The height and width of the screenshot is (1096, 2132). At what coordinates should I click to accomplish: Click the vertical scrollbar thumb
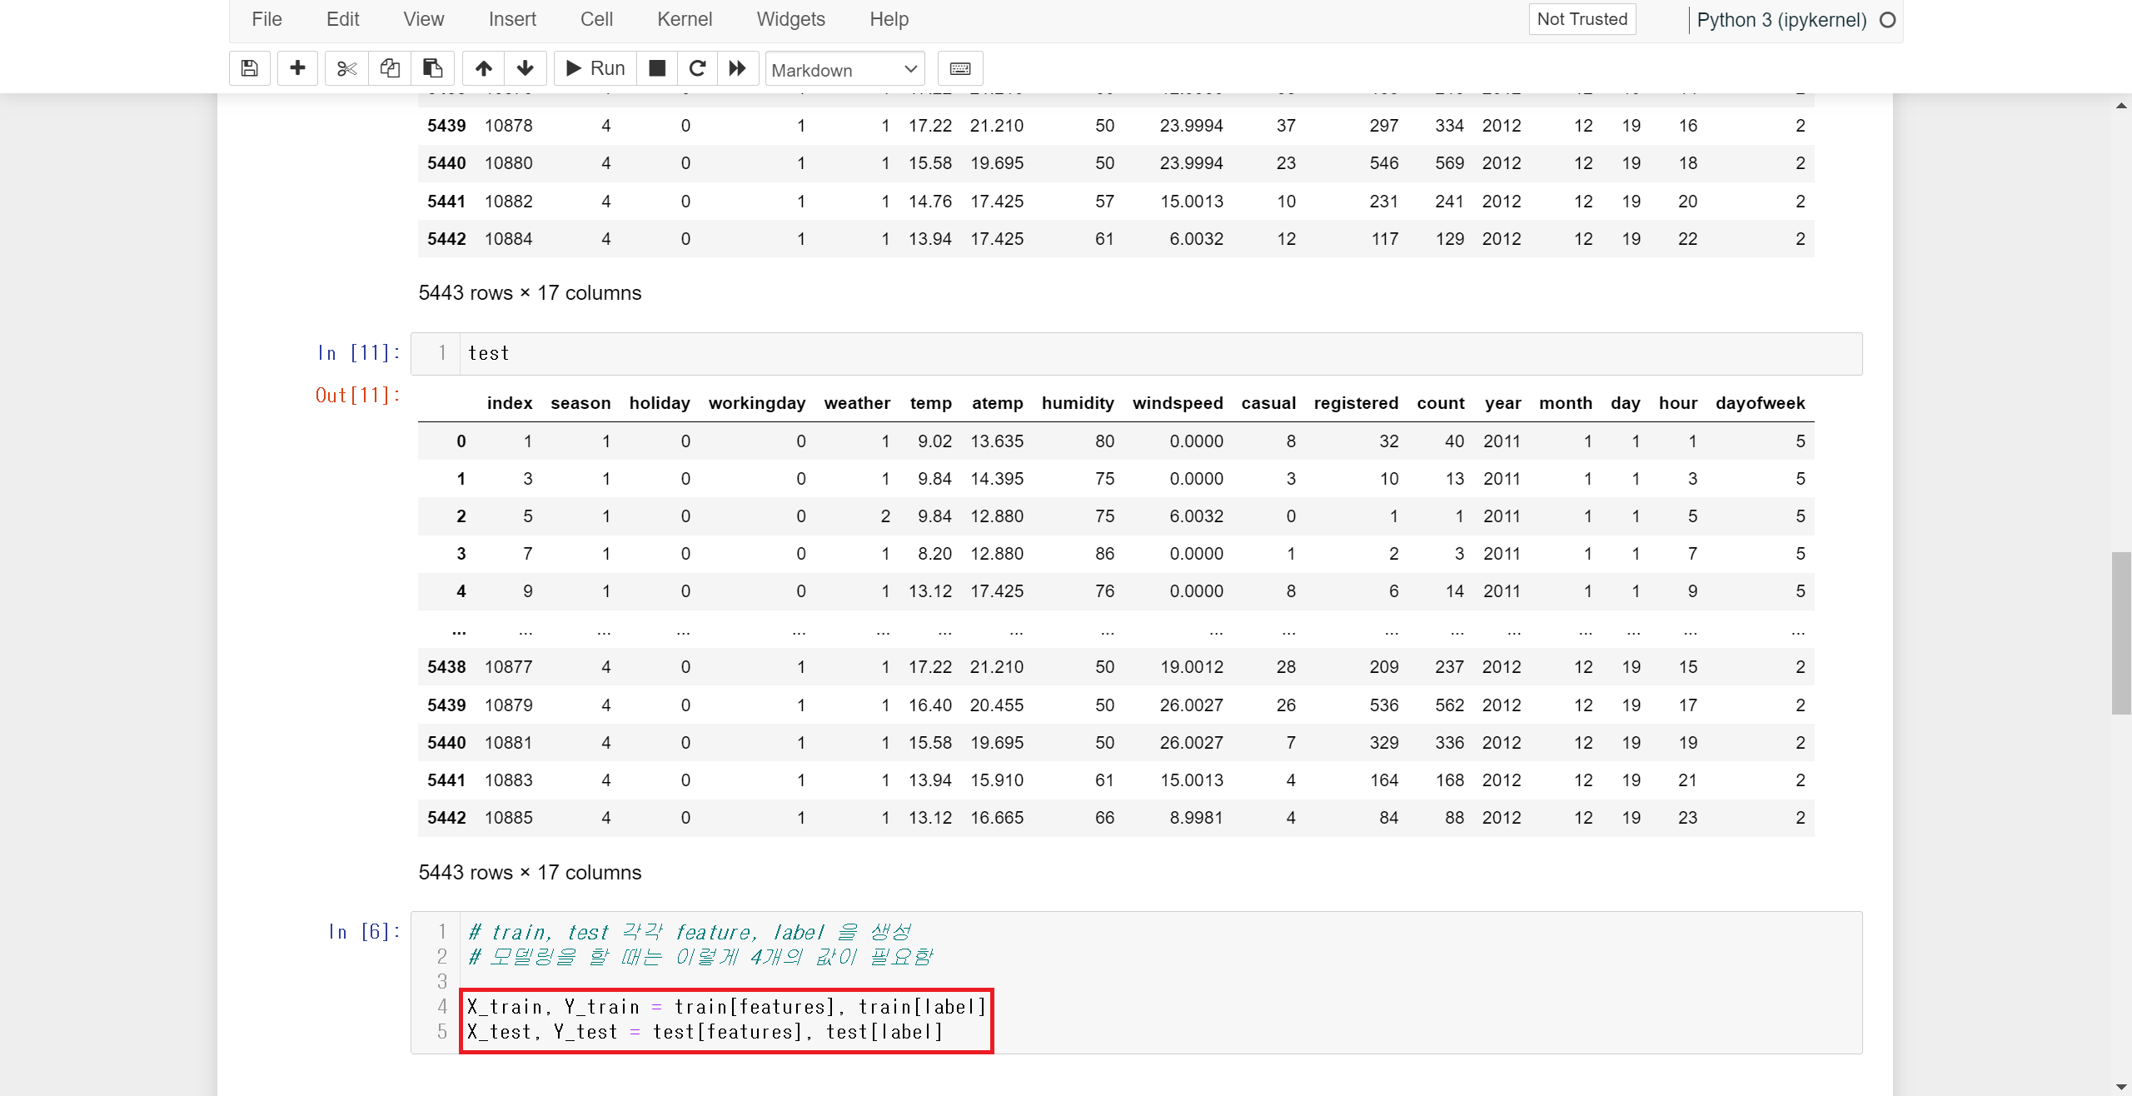[2120, 633]
